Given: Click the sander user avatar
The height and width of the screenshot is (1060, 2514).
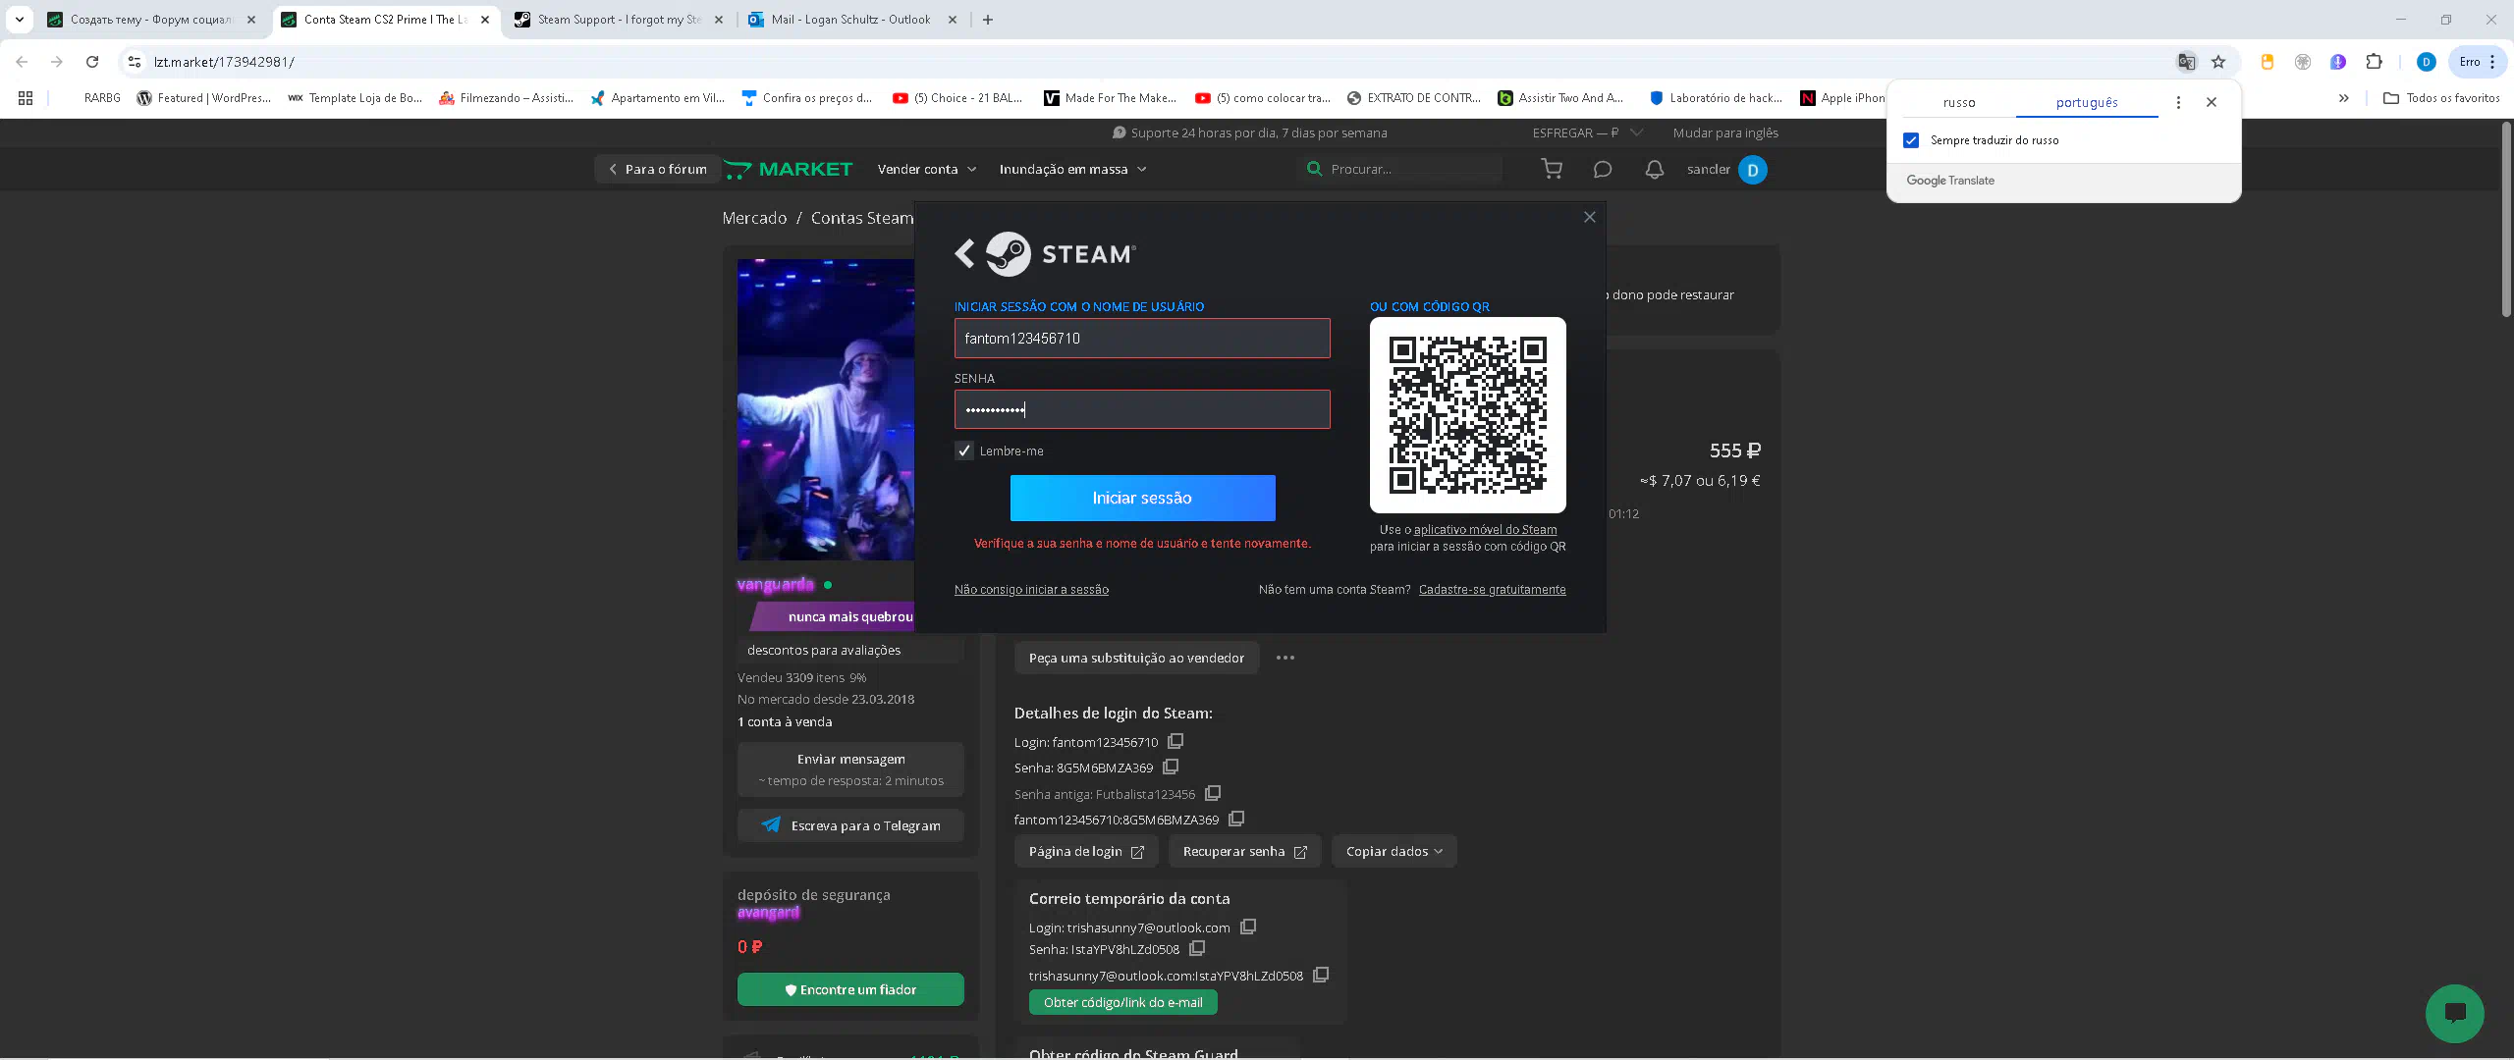Looking at the screenshot, I should [1753, 170].
